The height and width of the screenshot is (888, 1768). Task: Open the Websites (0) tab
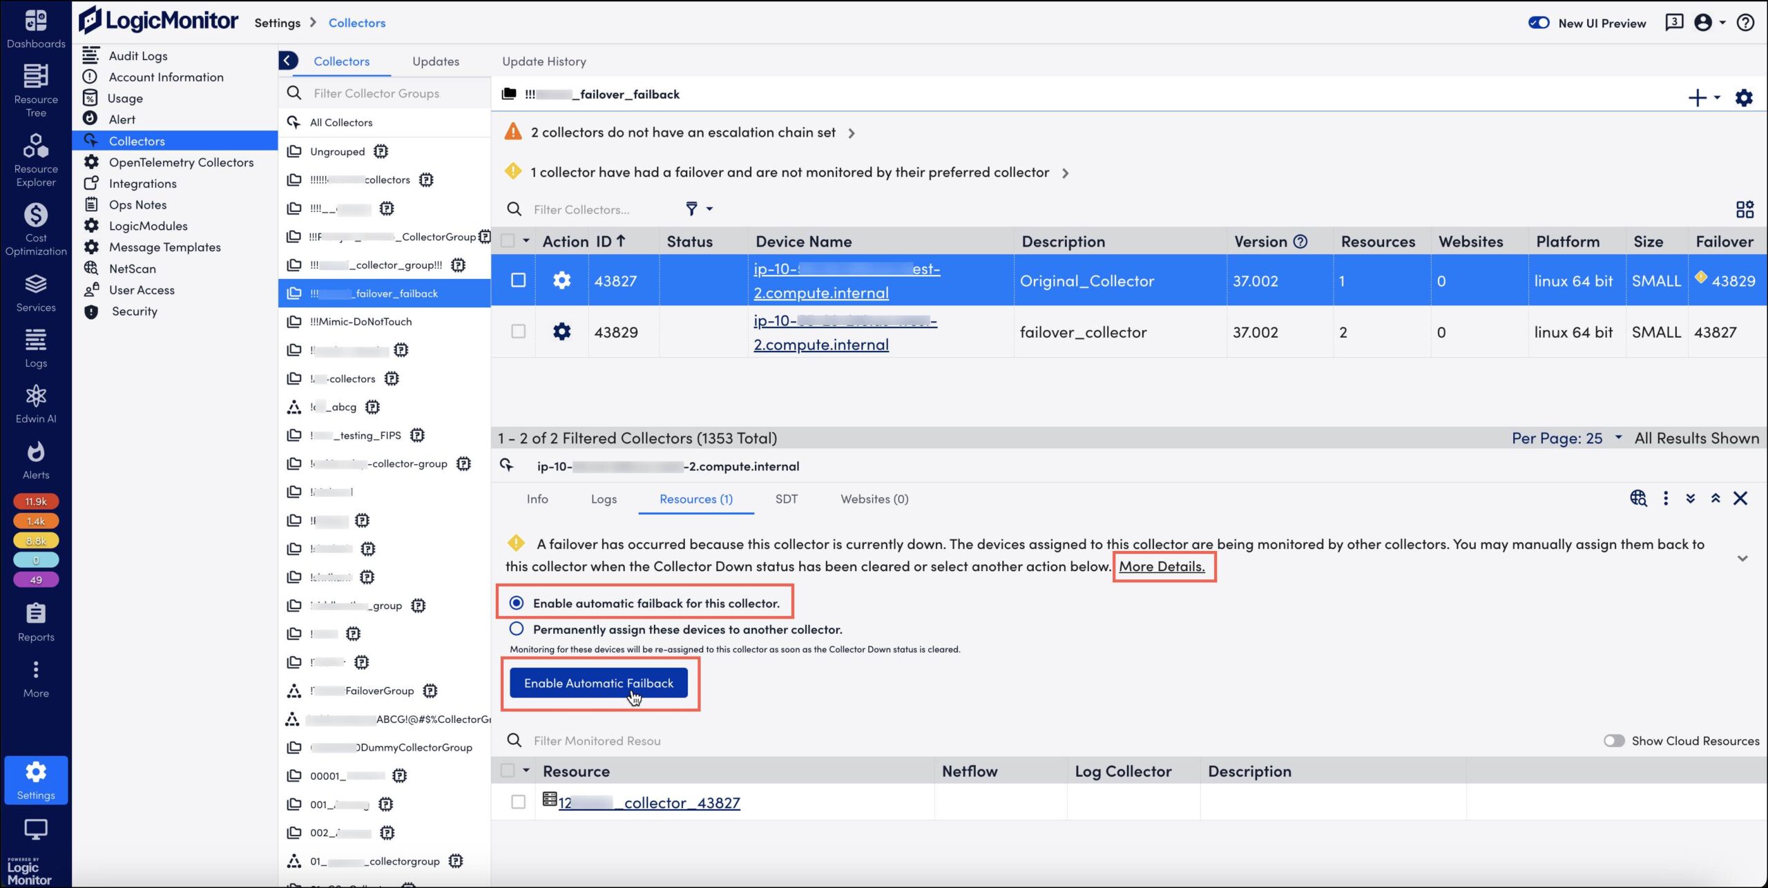874,499
